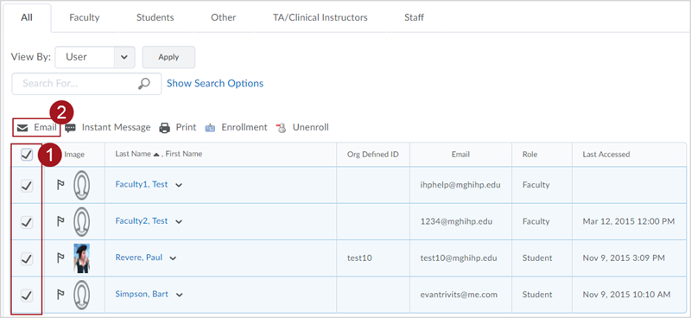
Task: Click the flag icon for Faculty1, Test
Action: (x=60, y=185)
